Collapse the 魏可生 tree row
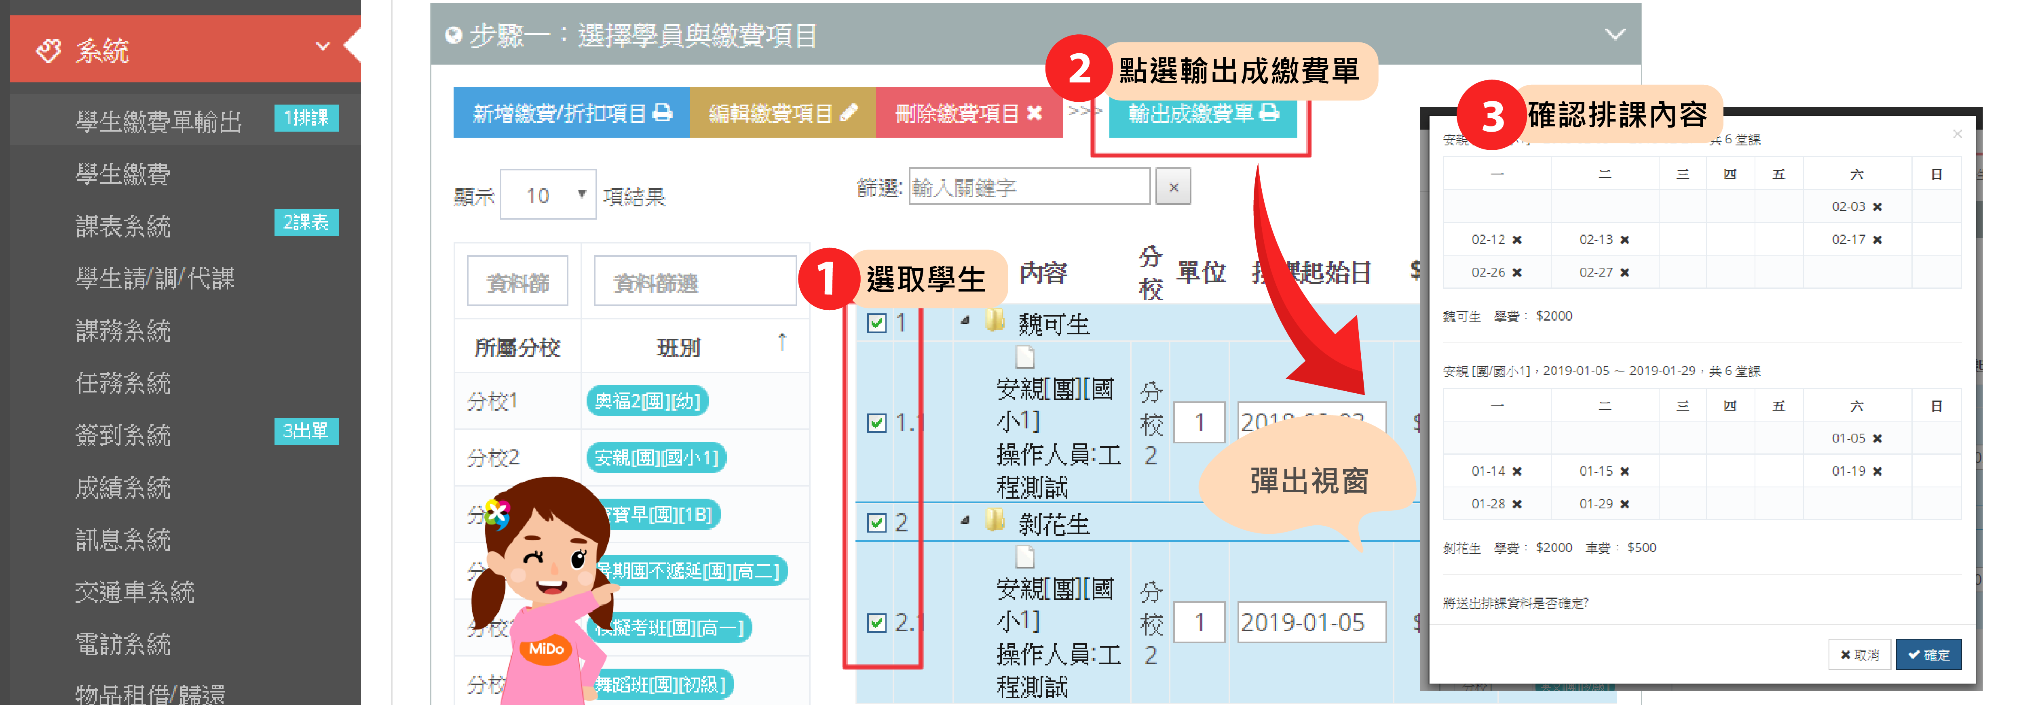Screen dimensions: 2021x705 [966, 320]
